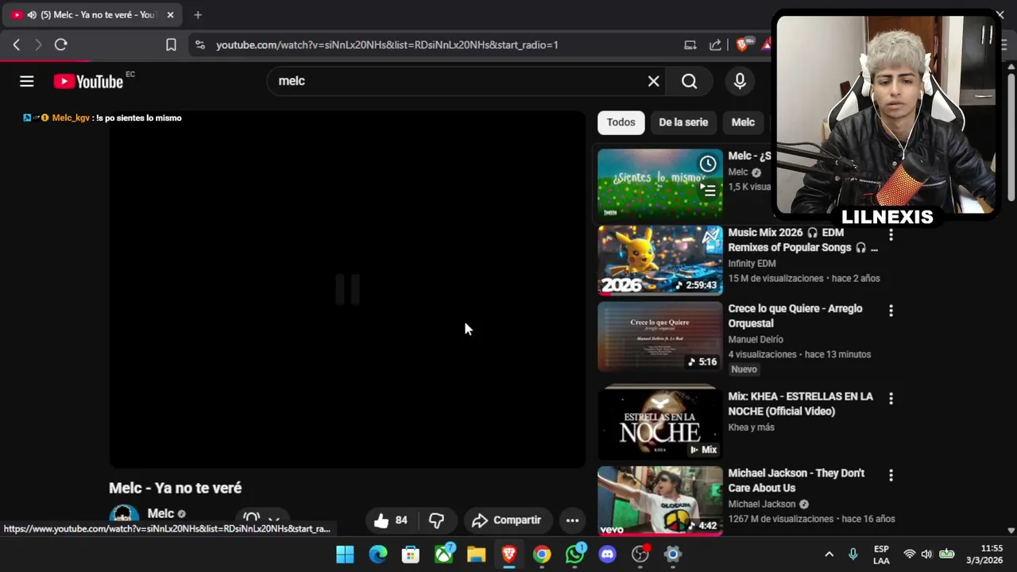
Task: Click the Melc channel avatar
Action: 124,515
